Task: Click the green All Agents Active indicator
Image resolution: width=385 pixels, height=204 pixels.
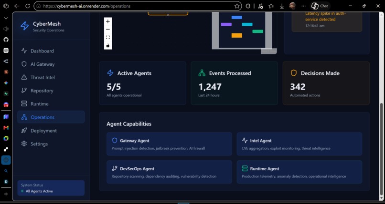Action: [x=22, y=191]
